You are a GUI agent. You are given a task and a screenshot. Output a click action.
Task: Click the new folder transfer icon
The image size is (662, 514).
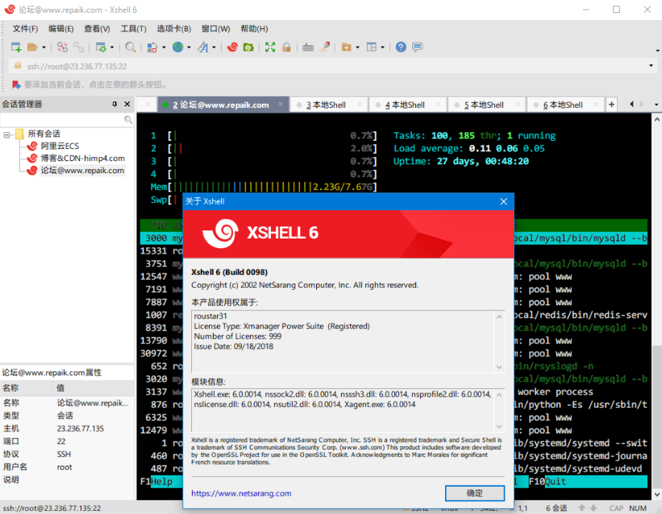click(x=346, y=48)
